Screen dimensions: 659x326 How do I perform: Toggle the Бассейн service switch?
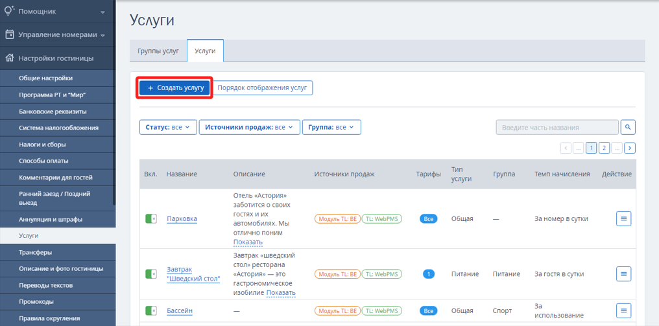[x=151, y=310]
